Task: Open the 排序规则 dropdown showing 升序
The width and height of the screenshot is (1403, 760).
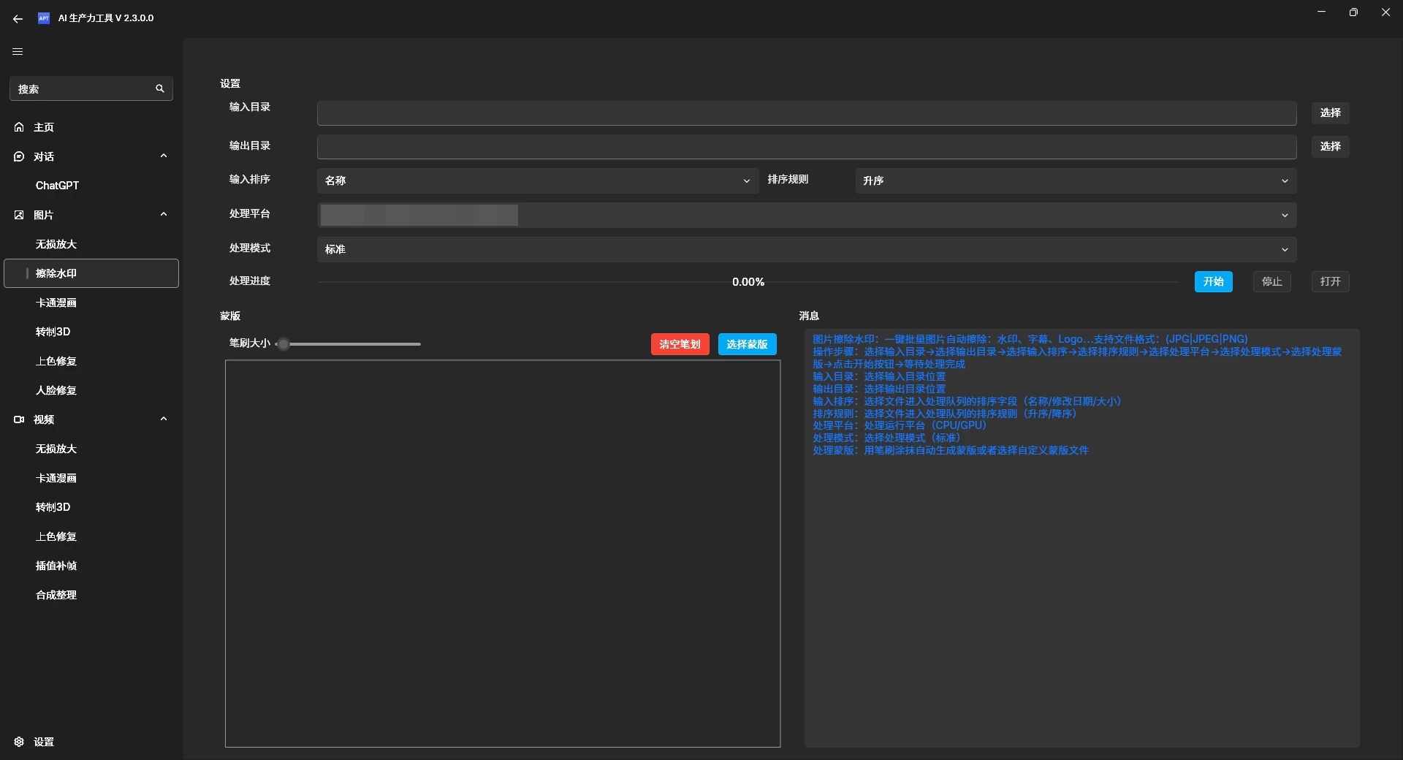Action: 1075,180
